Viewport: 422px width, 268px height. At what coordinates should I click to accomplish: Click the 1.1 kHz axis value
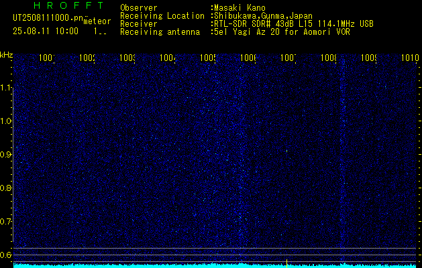tap(6, 87)
